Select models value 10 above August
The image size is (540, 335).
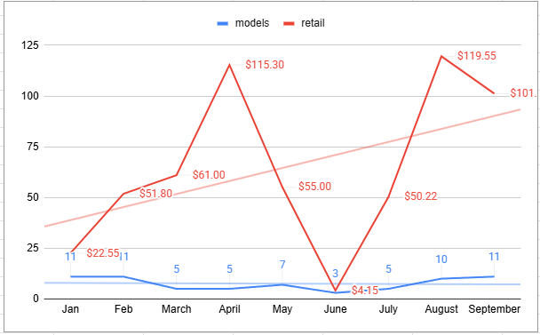coord(441,259)
